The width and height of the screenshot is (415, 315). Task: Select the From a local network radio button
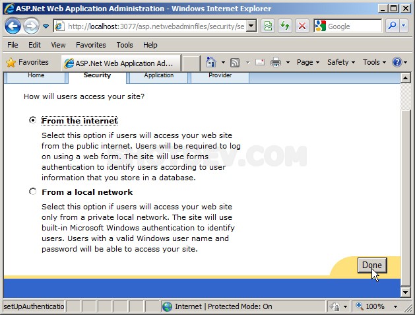(32, 191)
